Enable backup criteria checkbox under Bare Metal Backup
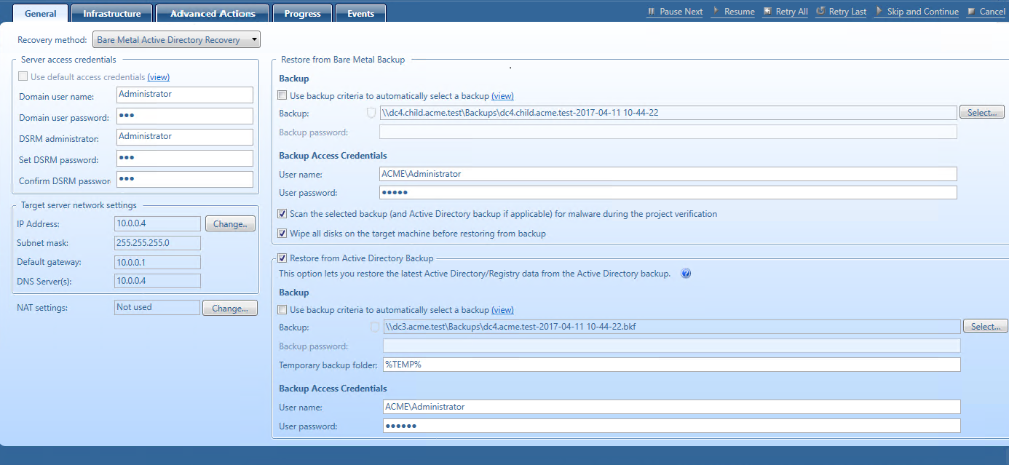 point(282,95)
